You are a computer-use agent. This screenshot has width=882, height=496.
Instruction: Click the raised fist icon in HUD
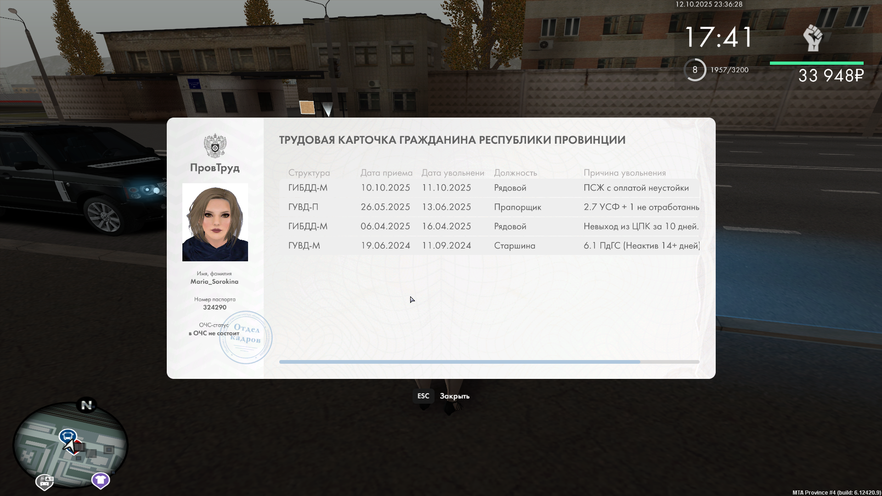point(813,38)
